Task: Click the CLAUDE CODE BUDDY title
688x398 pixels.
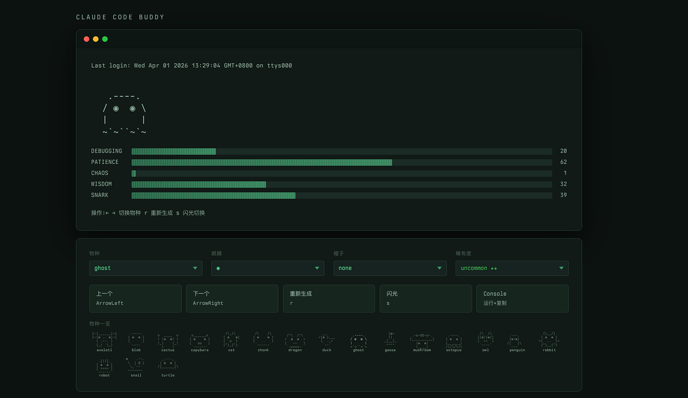Action: pos(120,17)
